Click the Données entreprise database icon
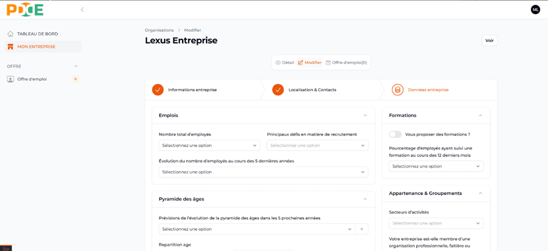Screen dimensions: 548x251 click(x=397, y=90)
